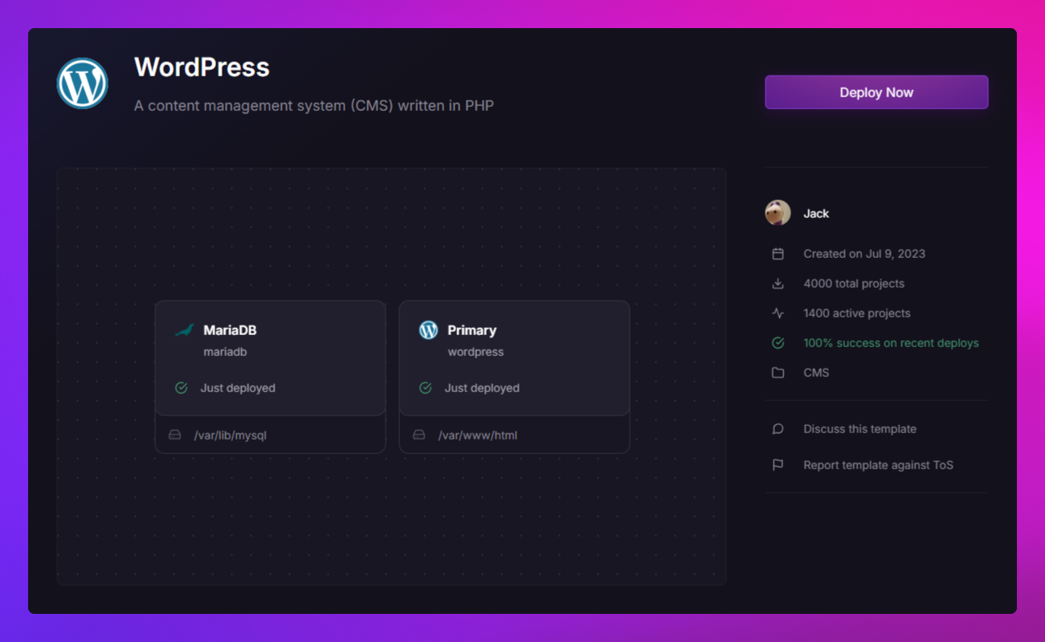Image resolution: width=1045 pixels, height=642 pixels.
Task: Click Jack's avatar picture
Action: pos(778,213)
